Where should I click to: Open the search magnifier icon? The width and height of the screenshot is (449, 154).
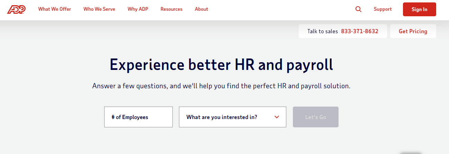(358, 9)
